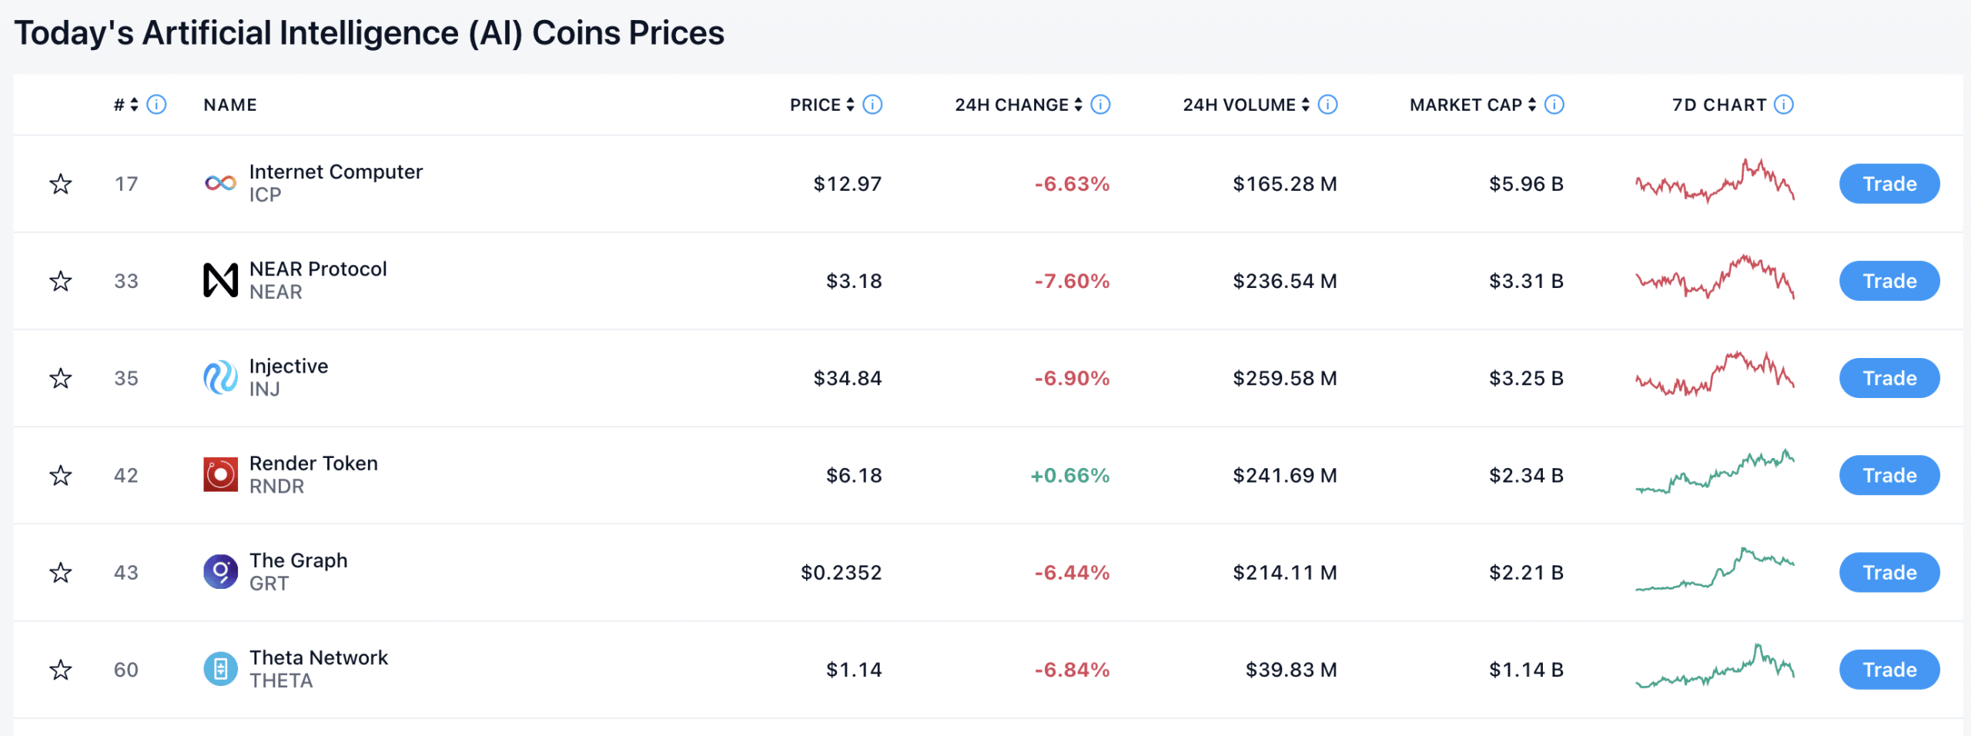Click the 7D CHART column header
The image size is (1971, 736).
click(1719, 105)
